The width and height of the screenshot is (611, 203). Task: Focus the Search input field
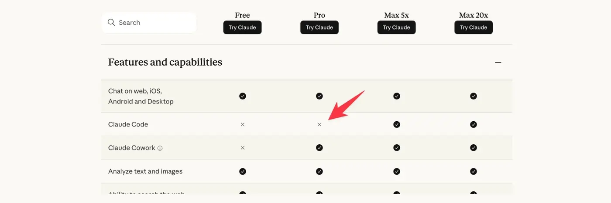(153, 23)
